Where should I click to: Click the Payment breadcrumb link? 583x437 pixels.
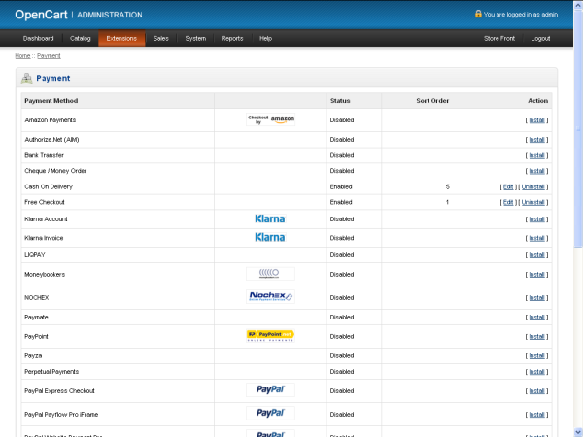[49, 56]
